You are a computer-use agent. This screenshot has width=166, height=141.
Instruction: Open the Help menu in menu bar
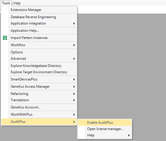[x=17, y=3]
